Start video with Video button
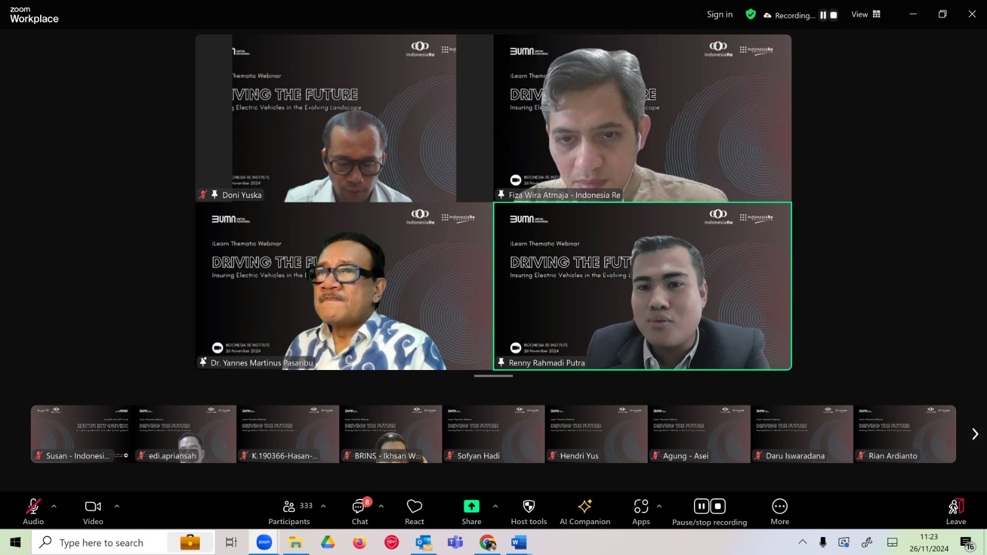 (93, 511)
